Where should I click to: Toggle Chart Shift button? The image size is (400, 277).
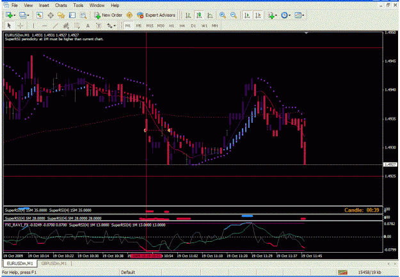[x=258, y=15]
